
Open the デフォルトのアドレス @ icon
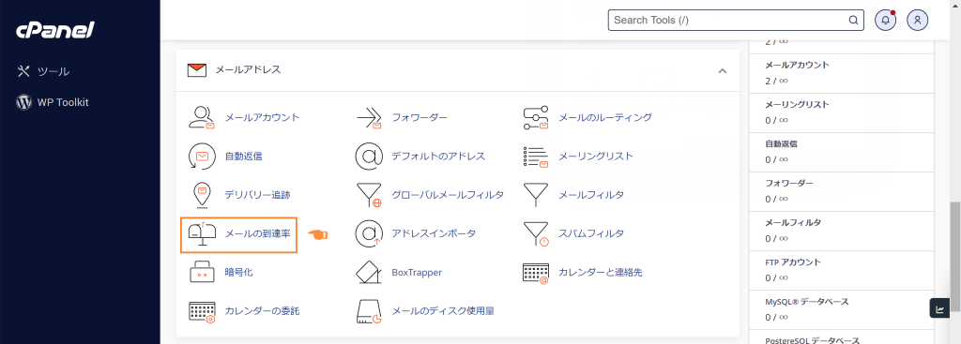click(369, 157)
